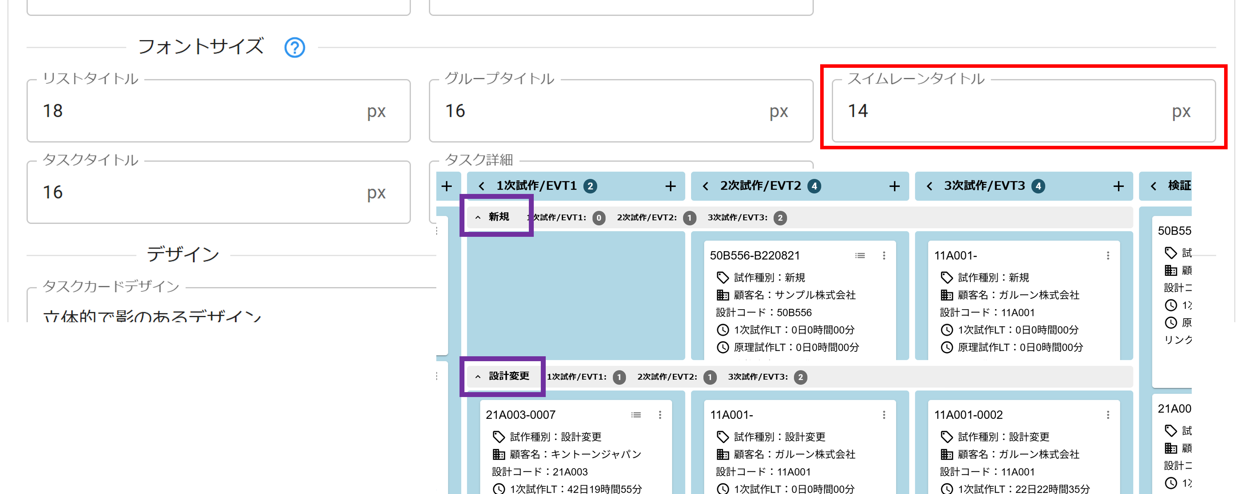Click the 設計変更 swimlane title

[509, 376]
